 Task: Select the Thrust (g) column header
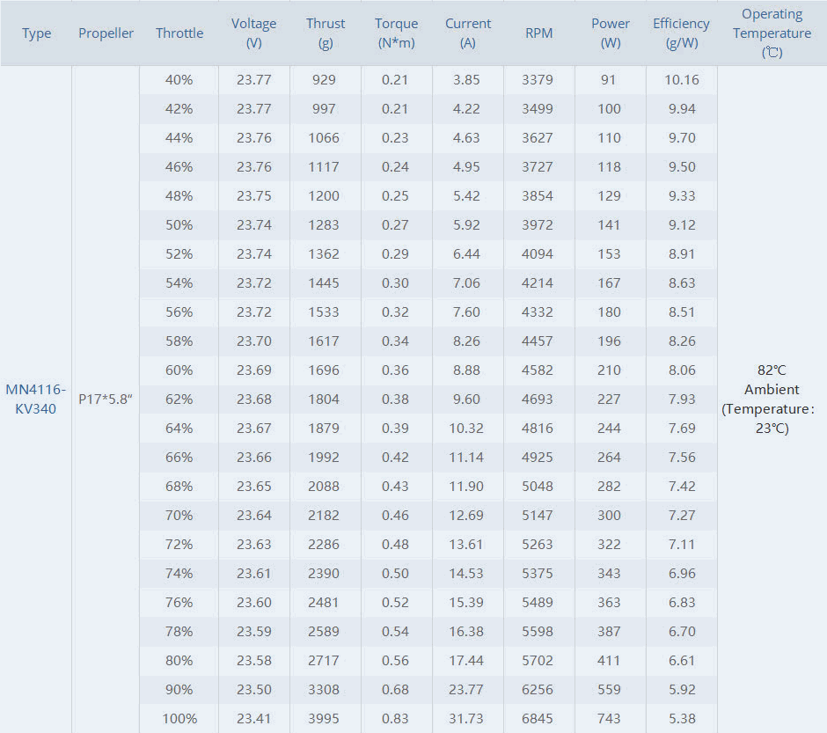point(326,33)
